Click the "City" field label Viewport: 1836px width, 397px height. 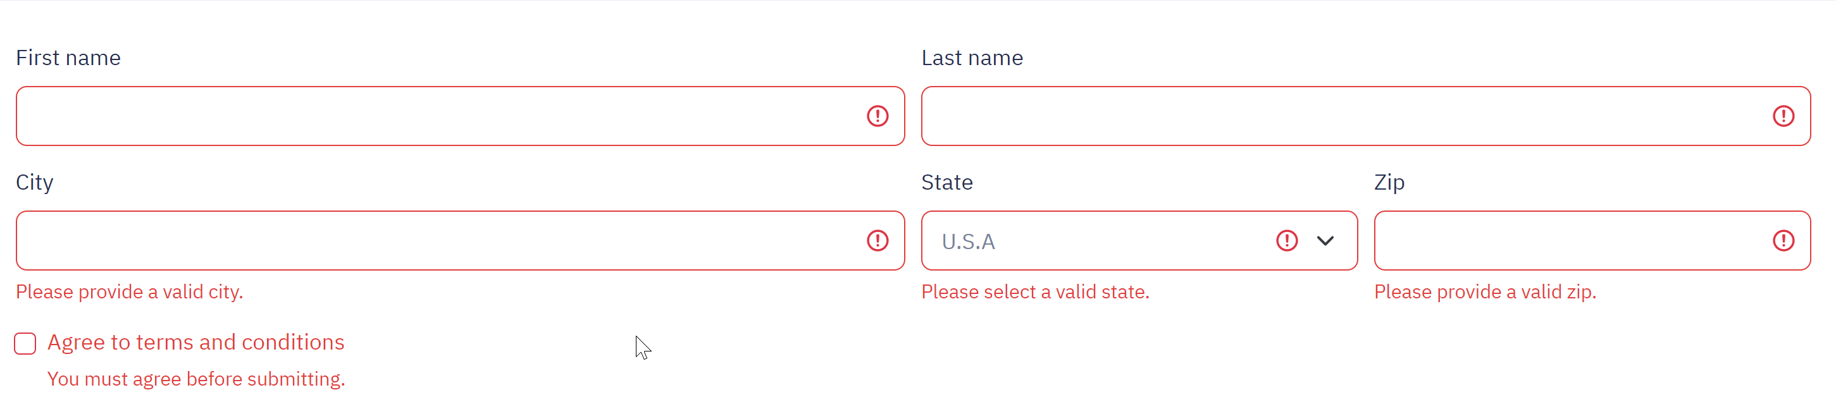(x=35, y=183)
